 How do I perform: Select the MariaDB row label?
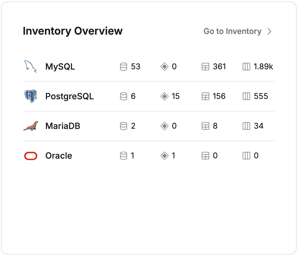click(x=63, y=126)
